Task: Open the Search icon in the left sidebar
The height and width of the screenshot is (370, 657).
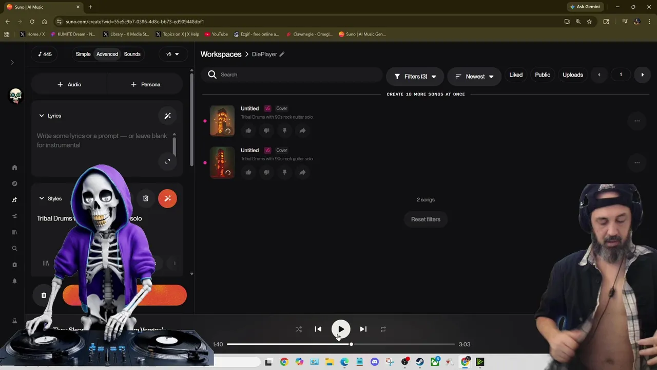Action: [14, 248]
